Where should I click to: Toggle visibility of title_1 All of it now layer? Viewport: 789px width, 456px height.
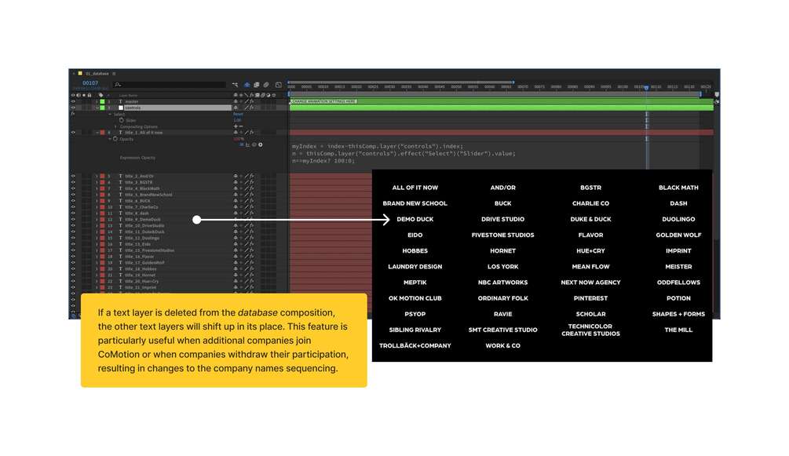tap(73, 133)
